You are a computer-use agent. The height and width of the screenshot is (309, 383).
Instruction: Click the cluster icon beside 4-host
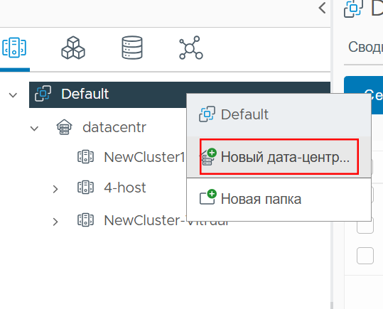click(85, 188)
